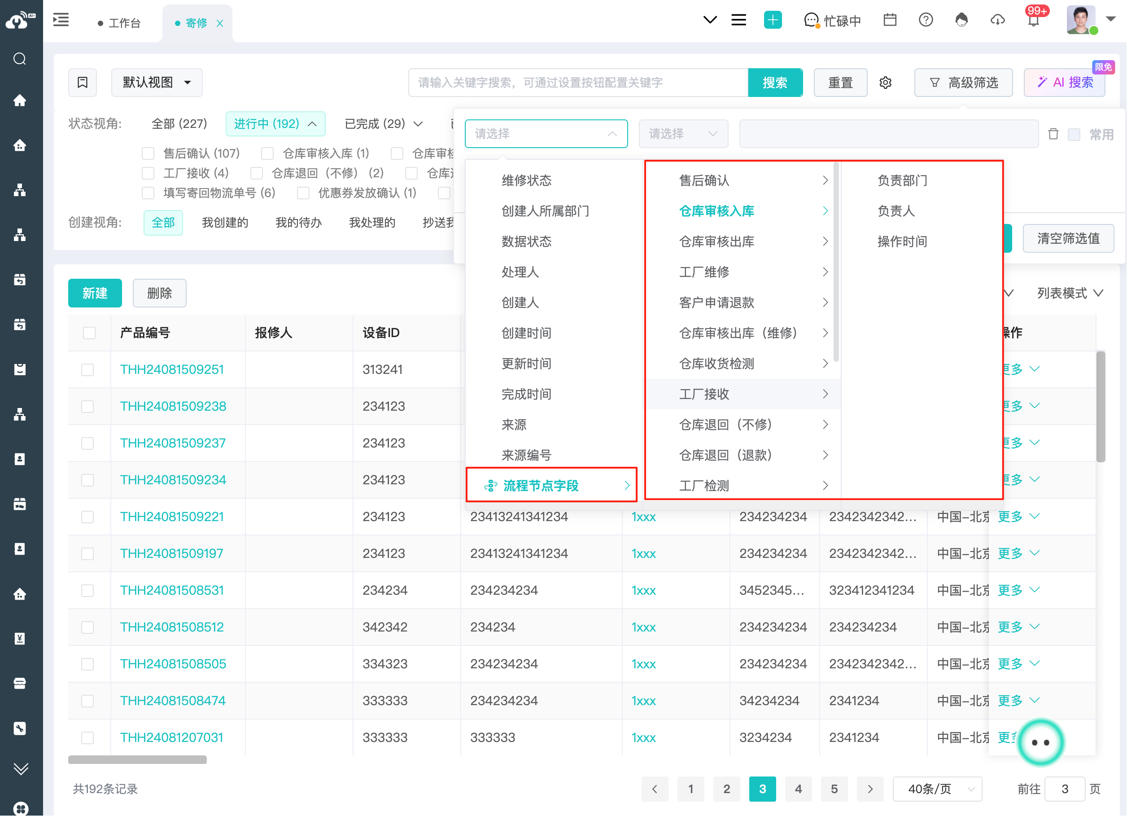Tick the 售后确认 (107) checkbox
The image size is (1127, 816).
(x=148, y=154)
